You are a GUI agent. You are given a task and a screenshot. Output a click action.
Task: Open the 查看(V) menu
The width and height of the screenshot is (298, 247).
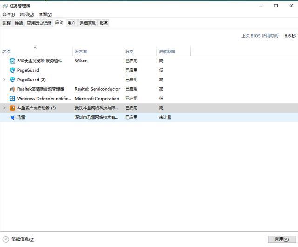(x=46, y=14)
